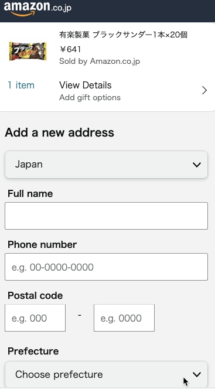Click the Postal code label
This screenshot has width=215, height=389.
[x=35, y=295]
